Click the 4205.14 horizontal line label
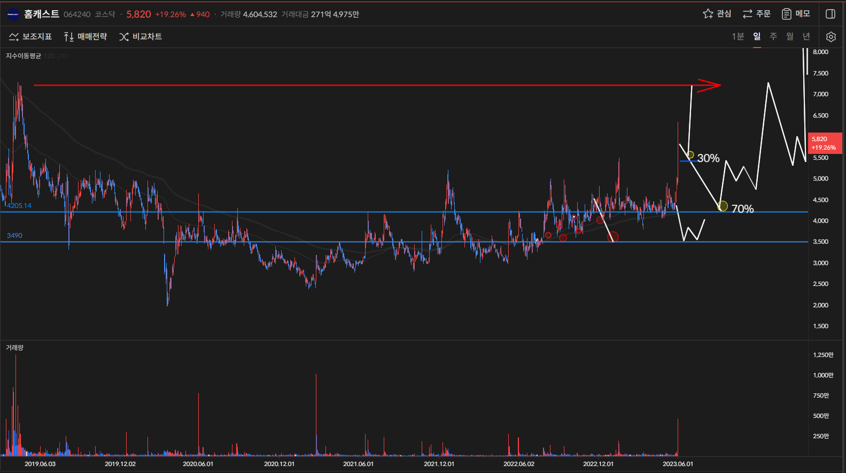 tap(19, 206)
